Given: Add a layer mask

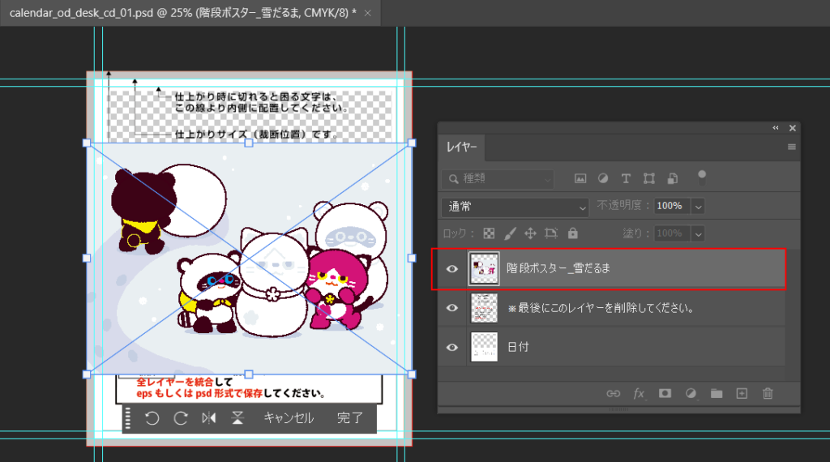Looking at the screenshot, I should pyautogui.click(x=665, y=393).
